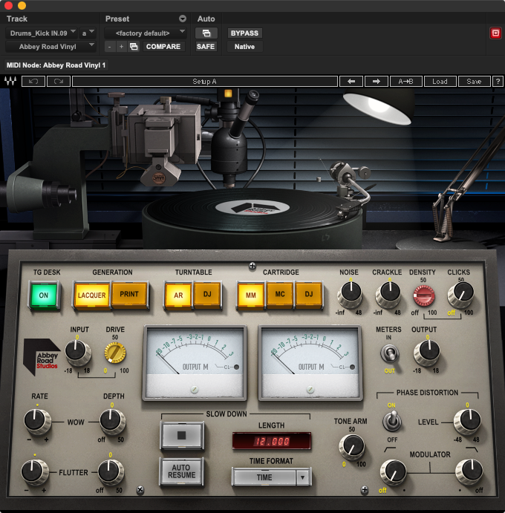
Task: Click the plus preset button
Action: [121, 47]
